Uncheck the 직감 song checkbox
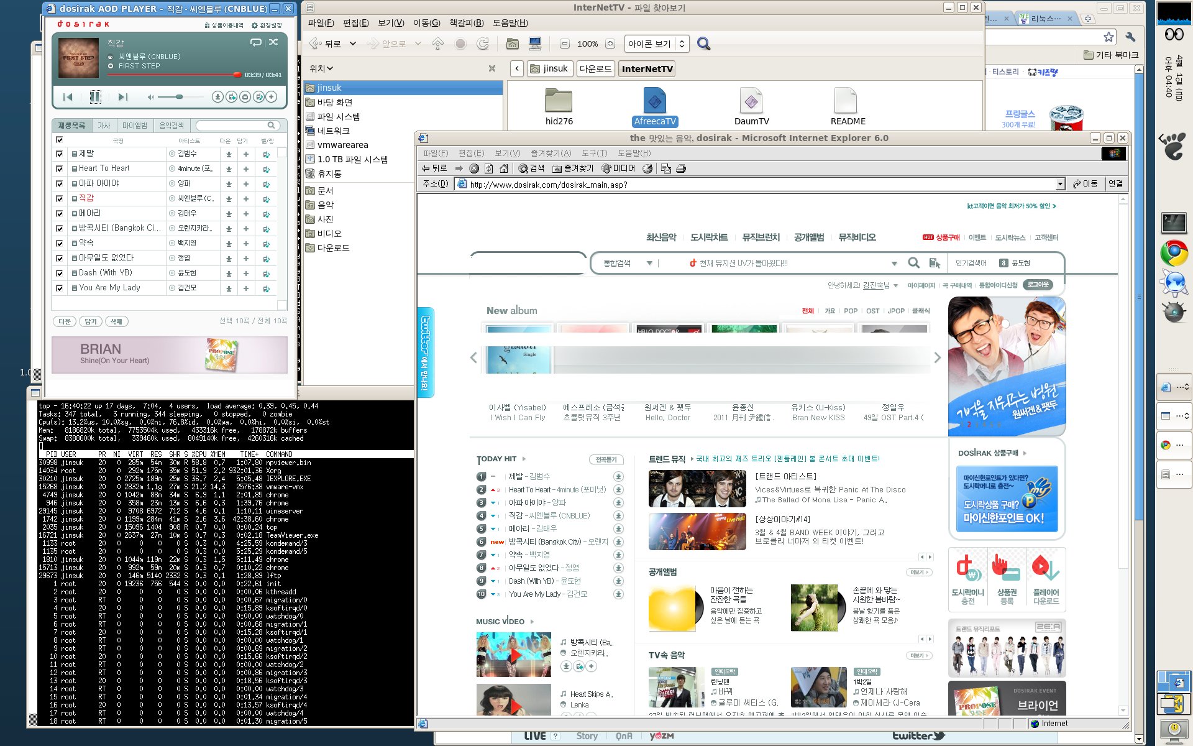Image resolution: width=1193 pixels, height=746 pixels. click(60, 198)
